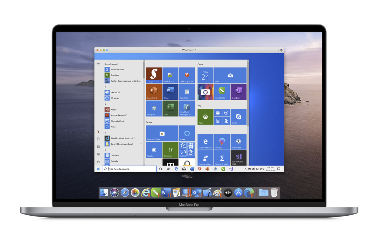Open the Camera photo tile
368x225 pixels.
pos(205,92)
